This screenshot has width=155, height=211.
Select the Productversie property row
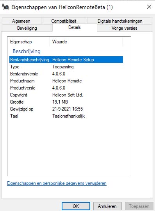(x=66, y=88)
